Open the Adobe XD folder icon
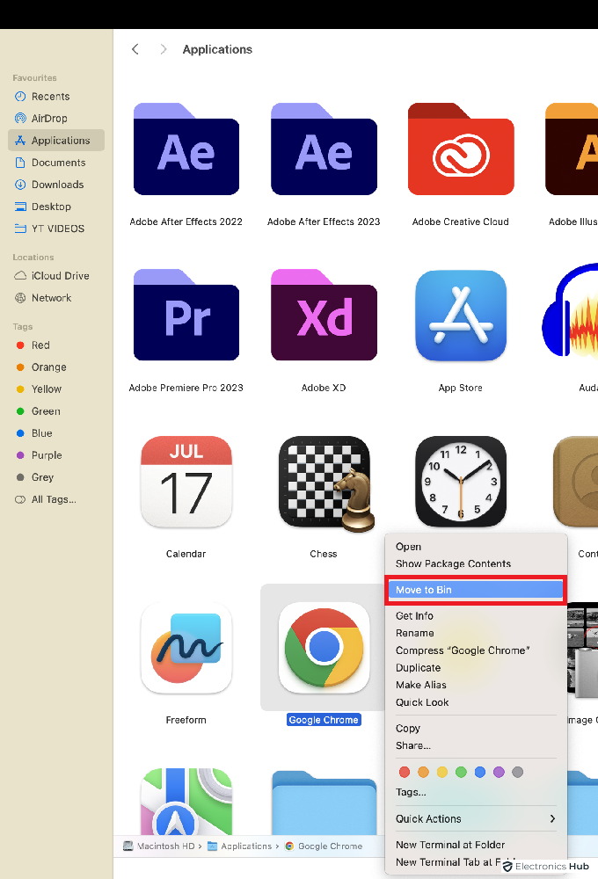 (x=324, y=316)
